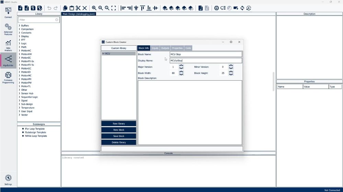Image resolution: width=343 pixels, height=192 pixels.
Task: Open the Connect panel in sidebar
Action: point(8,12)
